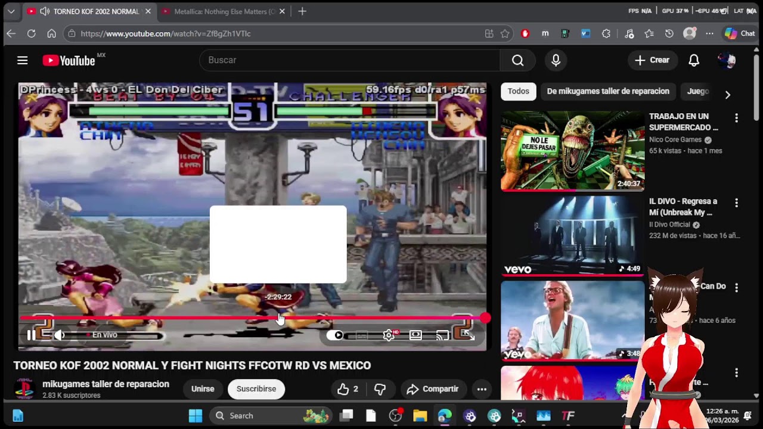Image resolution: width=763 pixels, height=429 pixels.
Task: Switch to Metallica: Nothing Else Matters tab
Action: coord(224,11)
